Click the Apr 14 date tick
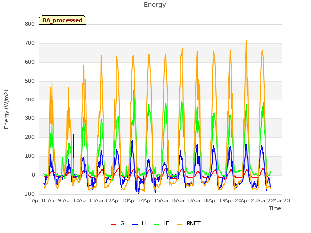The height and width of the screenshot is (233, 311). [x=136, y=200]
